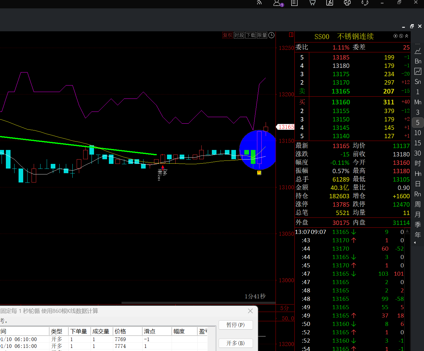Screen dimensions: 424x351
Task: Open the headset customer service icon
Action: click(365, 3)
